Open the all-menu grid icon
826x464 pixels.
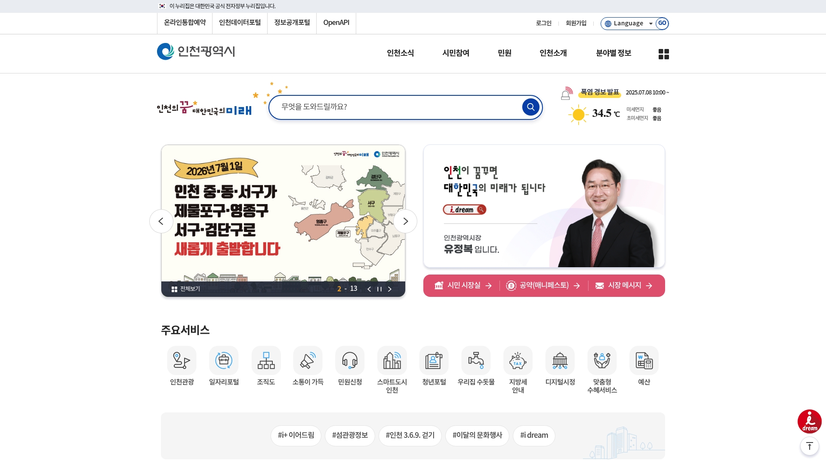point(663,54)
